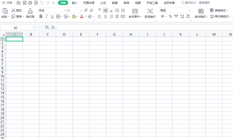Click the percent style icon
Screen dimensions: 233x139
pyautogui.click(x=170, y=16)
